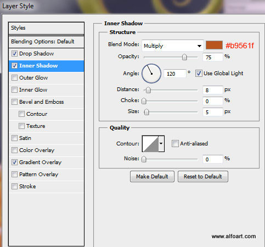Click the Contour curve thumbnail

(x=150, y=144)
